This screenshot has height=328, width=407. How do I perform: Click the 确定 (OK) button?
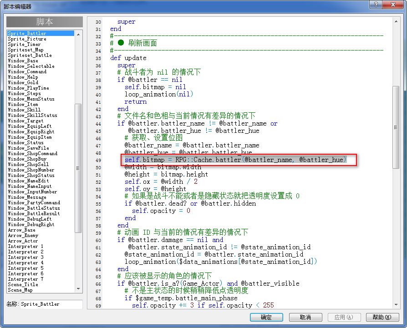(266, 317)
